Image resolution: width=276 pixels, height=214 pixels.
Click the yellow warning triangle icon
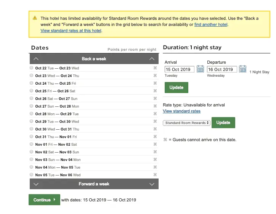35,18
